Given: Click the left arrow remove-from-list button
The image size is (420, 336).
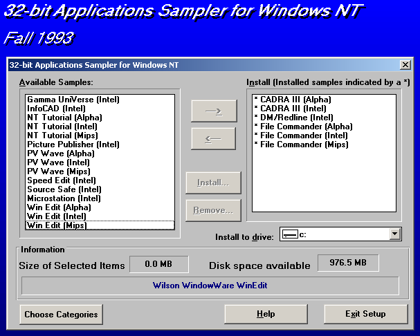Looking at the screenshot, I should coord(214,138).
